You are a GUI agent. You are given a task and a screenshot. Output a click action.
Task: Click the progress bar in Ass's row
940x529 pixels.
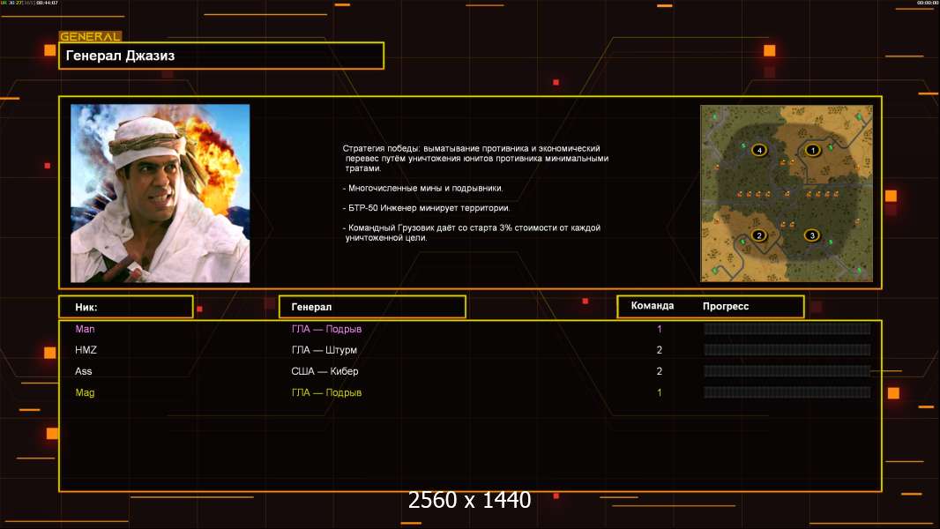[787, 371]
